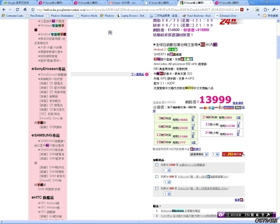Open Customize Links bookmark
The height and width of the screenshot is (224, 280).
pos(13,16)
